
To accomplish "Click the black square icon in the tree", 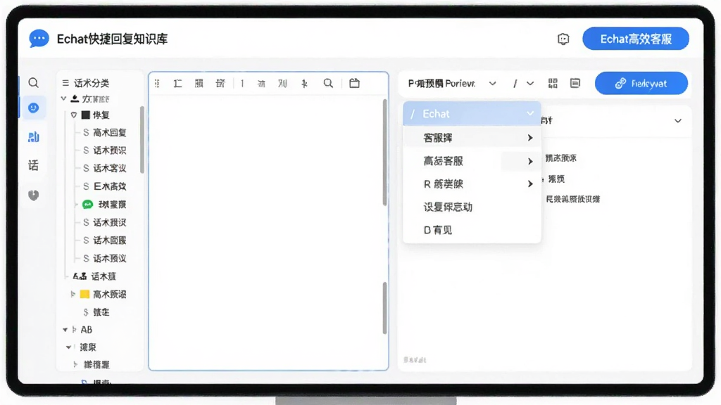I will tap(85, 115).
